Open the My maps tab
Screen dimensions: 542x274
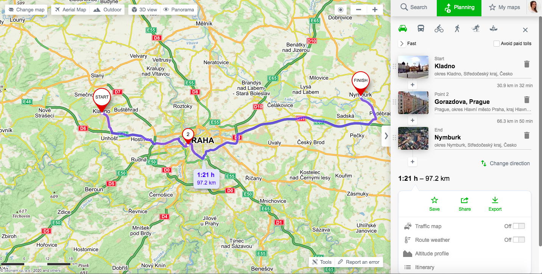(505, 7)
